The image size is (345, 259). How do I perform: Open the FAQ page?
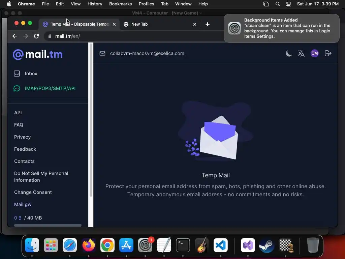click(19, 125)
